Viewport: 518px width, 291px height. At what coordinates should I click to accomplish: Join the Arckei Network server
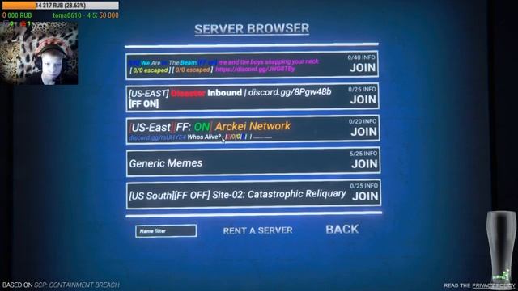363,132
